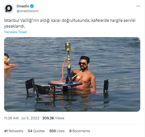Click the Onedio display name
Viewport: 145px width, 137px height.
(23, 6)
